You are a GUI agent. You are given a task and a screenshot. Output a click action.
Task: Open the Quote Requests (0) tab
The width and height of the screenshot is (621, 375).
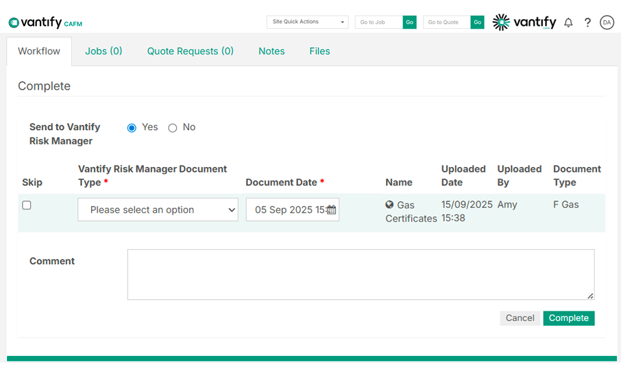(x=190, y=51)
